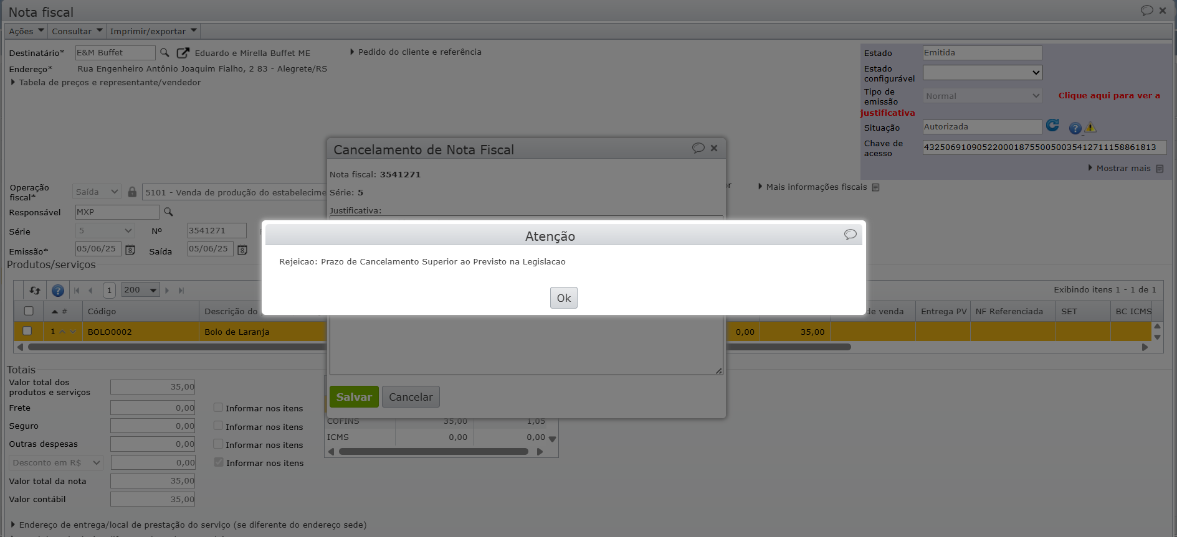1177x537 pixels.
Task: Click the BOLO0002 code cell
Action: pyautogui.click(x=141, y=332)
